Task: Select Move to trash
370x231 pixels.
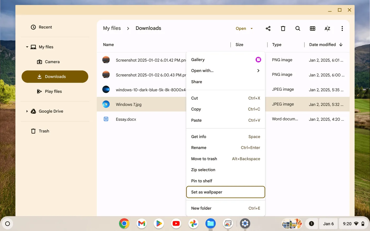Action: click(x=226, y=159)
